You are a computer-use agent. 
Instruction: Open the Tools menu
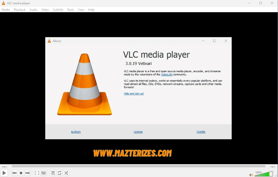tap(71, 10)
